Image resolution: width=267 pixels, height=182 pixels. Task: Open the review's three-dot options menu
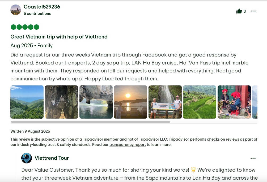pos(253,11)
